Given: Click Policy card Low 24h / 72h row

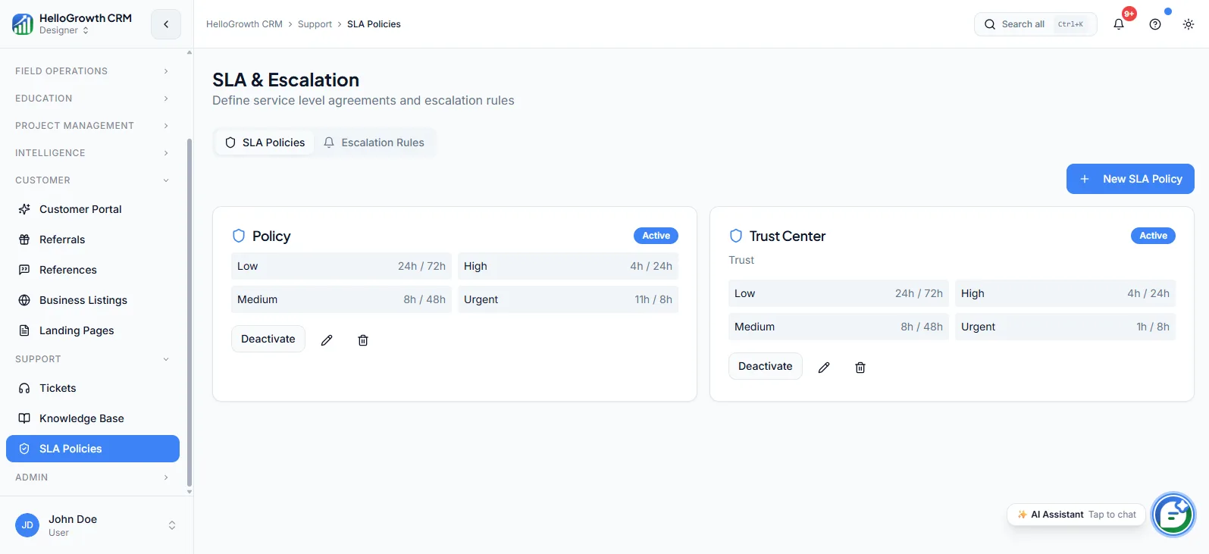Looking at the screenshot, I should [341, 266].
